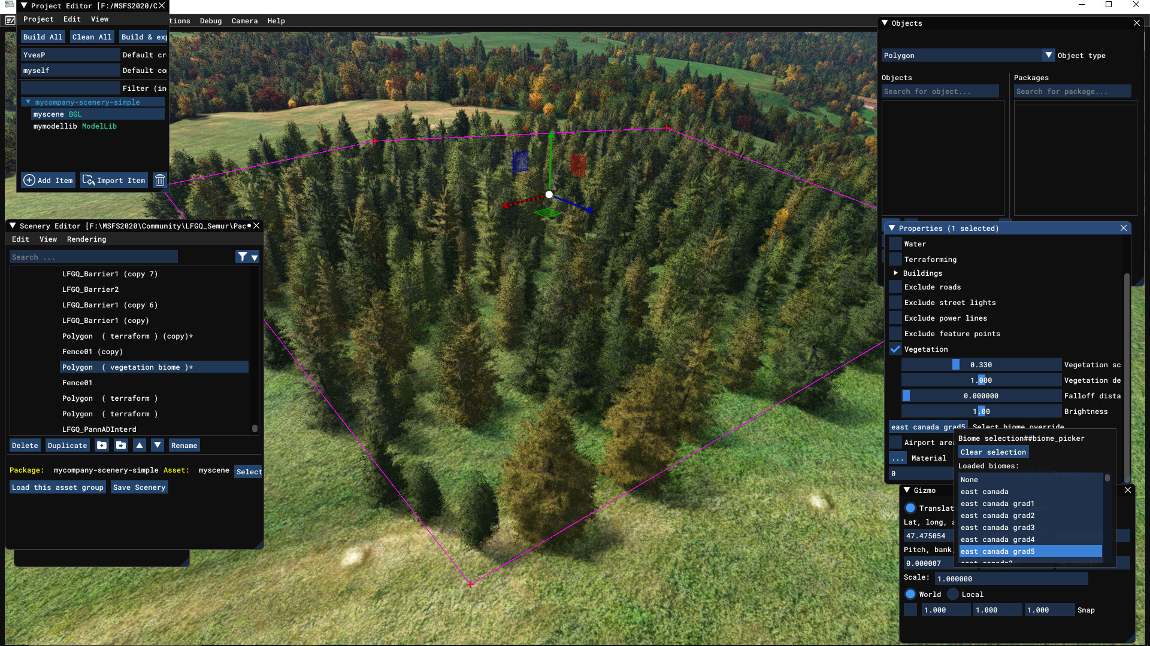Enable the Exclude roads checkbox

895,287
